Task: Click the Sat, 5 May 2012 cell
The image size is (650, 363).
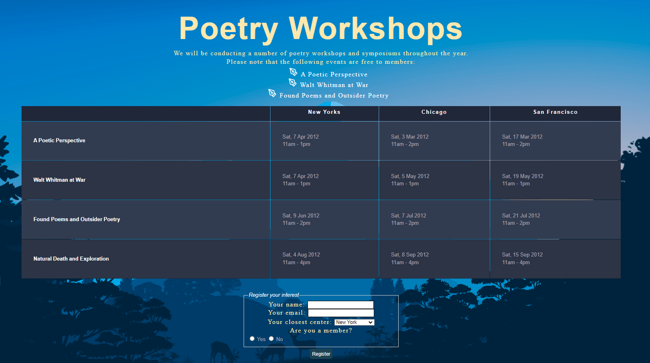Action: click(x=434, y=180)
